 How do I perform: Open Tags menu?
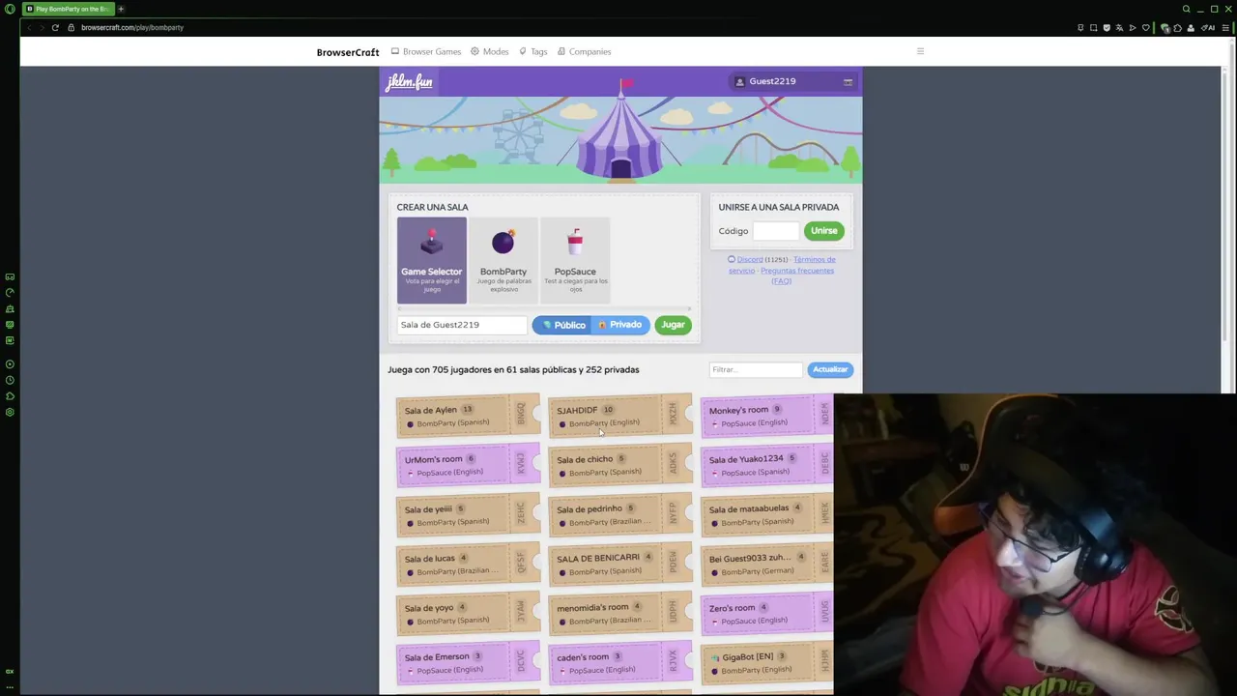533,51
